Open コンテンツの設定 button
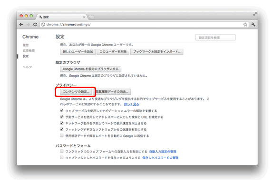Image resolution: width=272 pixels, height=180 pixels. pyautogui.click(x=76, y=92)
